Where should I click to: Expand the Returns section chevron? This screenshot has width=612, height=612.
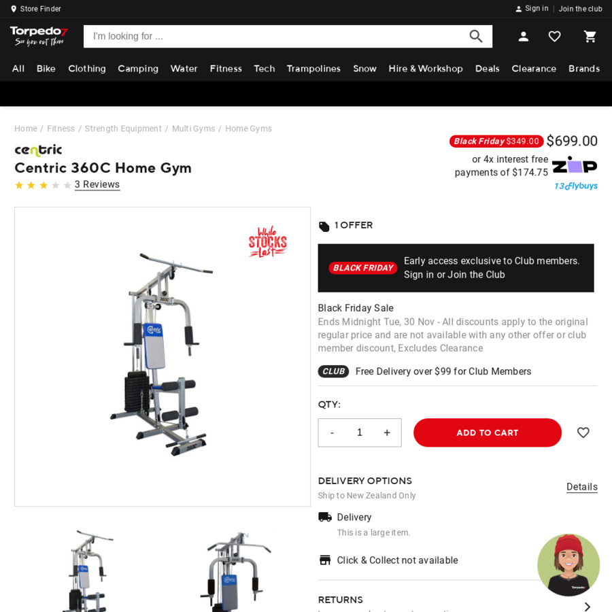(x=588, y=606)
